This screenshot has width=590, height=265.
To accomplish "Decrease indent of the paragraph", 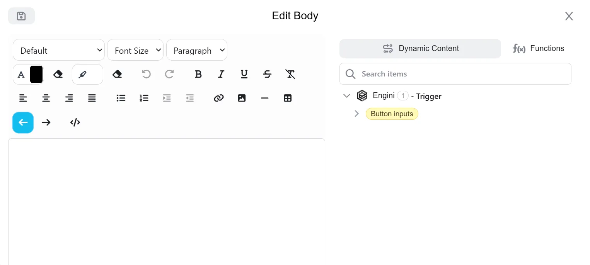I will click(x=190, y=99).
